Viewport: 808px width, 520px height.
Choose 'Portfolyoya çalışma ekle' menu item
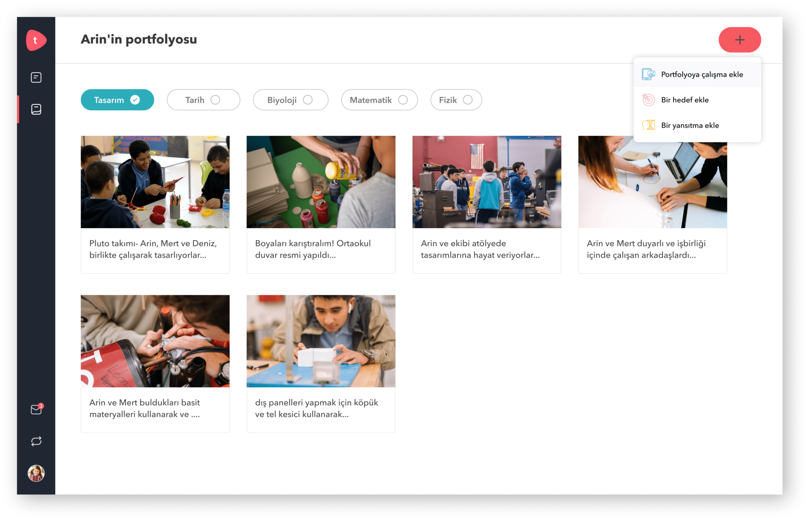[x=701, y=74]
